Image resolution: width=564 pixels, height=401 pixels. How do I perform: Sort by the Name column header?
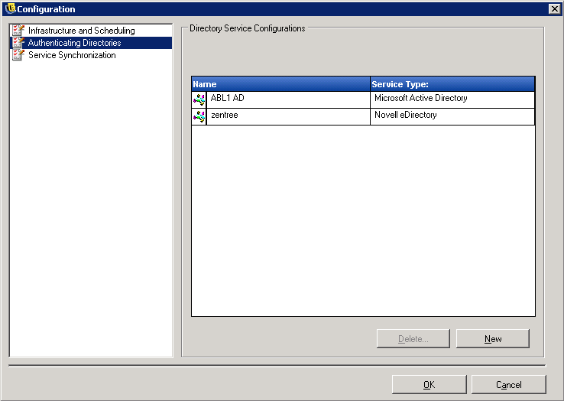[x=281, y=84]
